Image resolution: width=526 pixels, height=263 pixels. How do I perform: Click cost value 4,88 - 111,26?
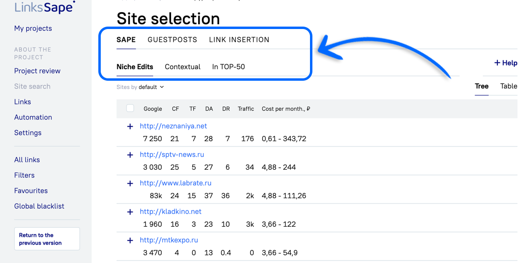[x=284, y=196]
